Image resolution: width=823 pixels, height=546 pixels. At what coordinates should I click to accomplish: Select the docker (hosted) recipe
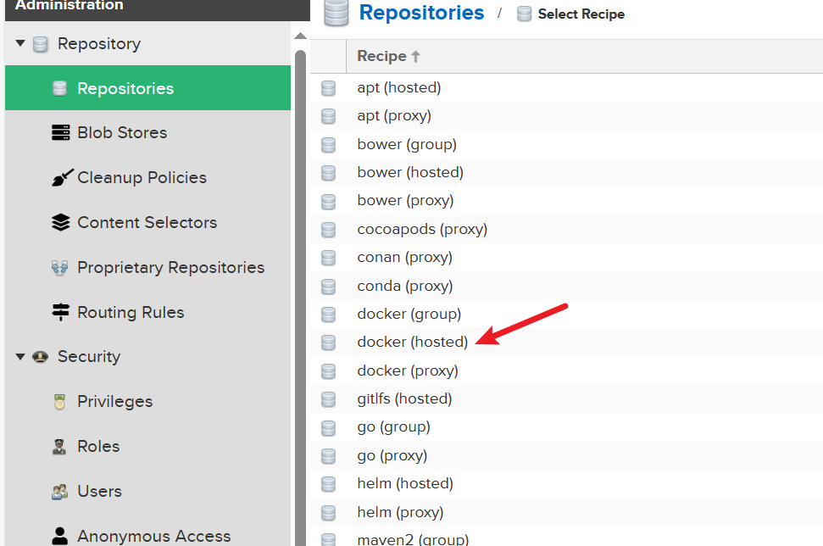coord(412,343)
